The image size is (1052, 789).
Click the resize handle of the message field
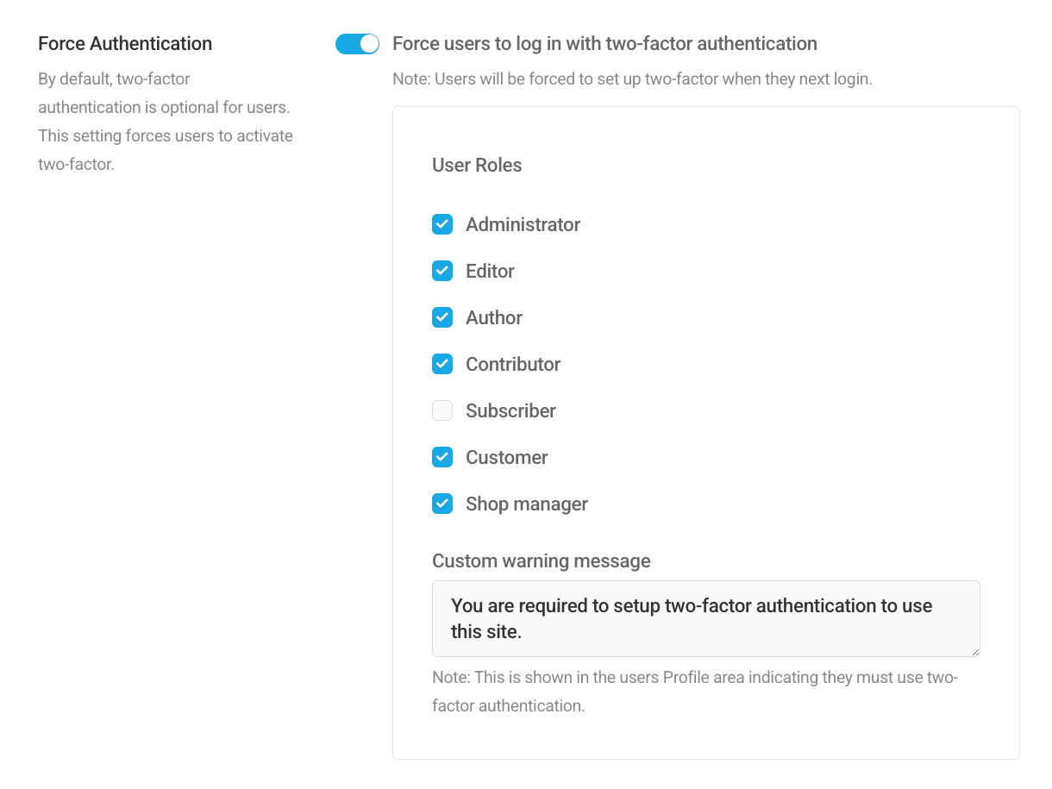coord(976,654)
